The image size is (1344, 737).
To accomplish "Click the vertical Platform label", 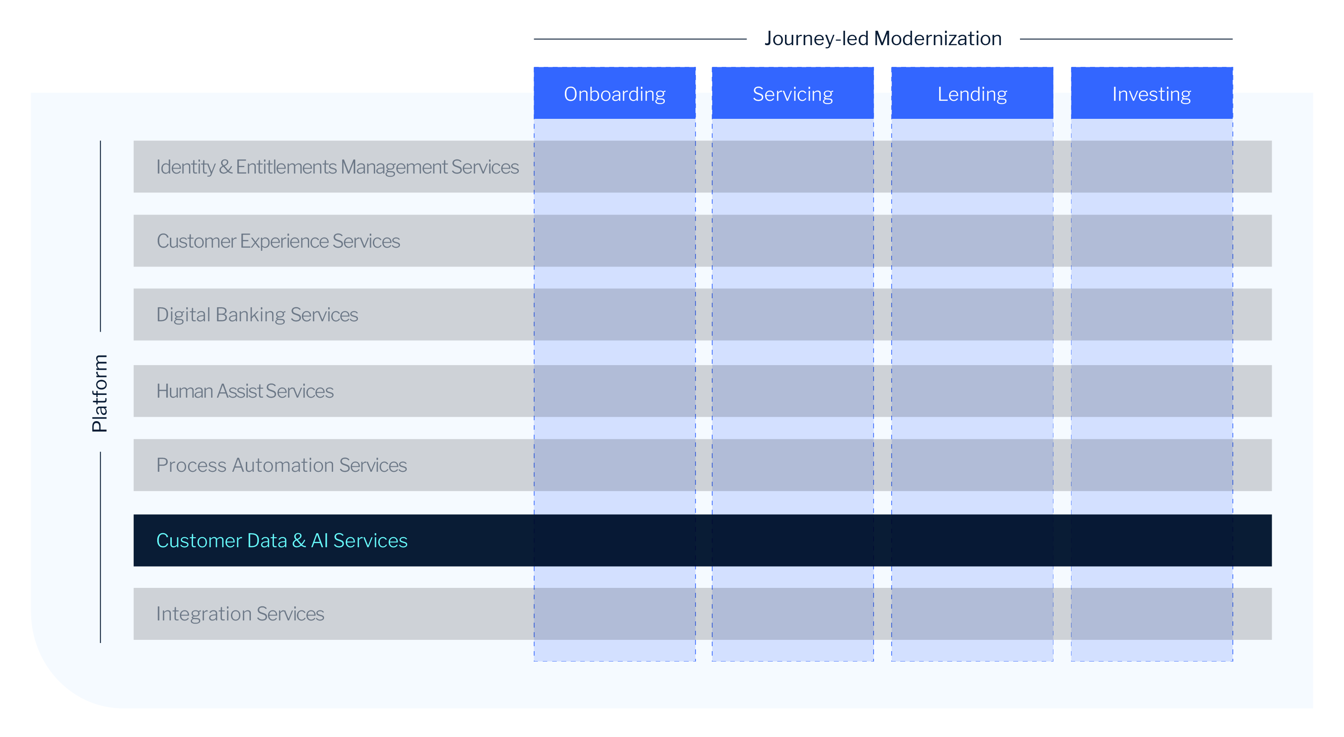I will (x=99, y=393).
